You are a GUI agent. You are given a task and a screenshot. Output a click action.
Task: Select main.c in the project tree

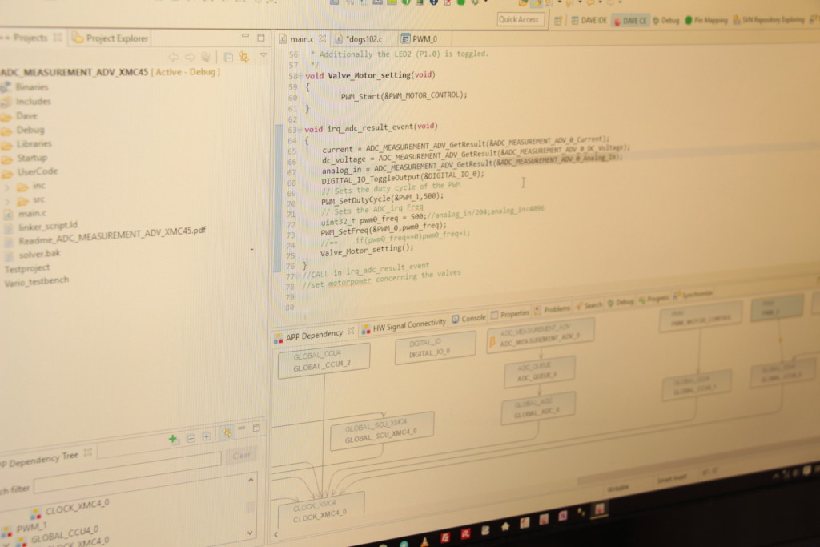[x=32, y=214]
